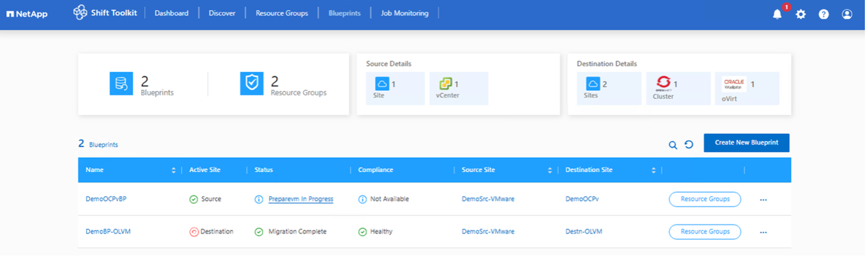Go to the Dashboard tab
Viewport: 868px width, 258px height.
tap(172, 13)
